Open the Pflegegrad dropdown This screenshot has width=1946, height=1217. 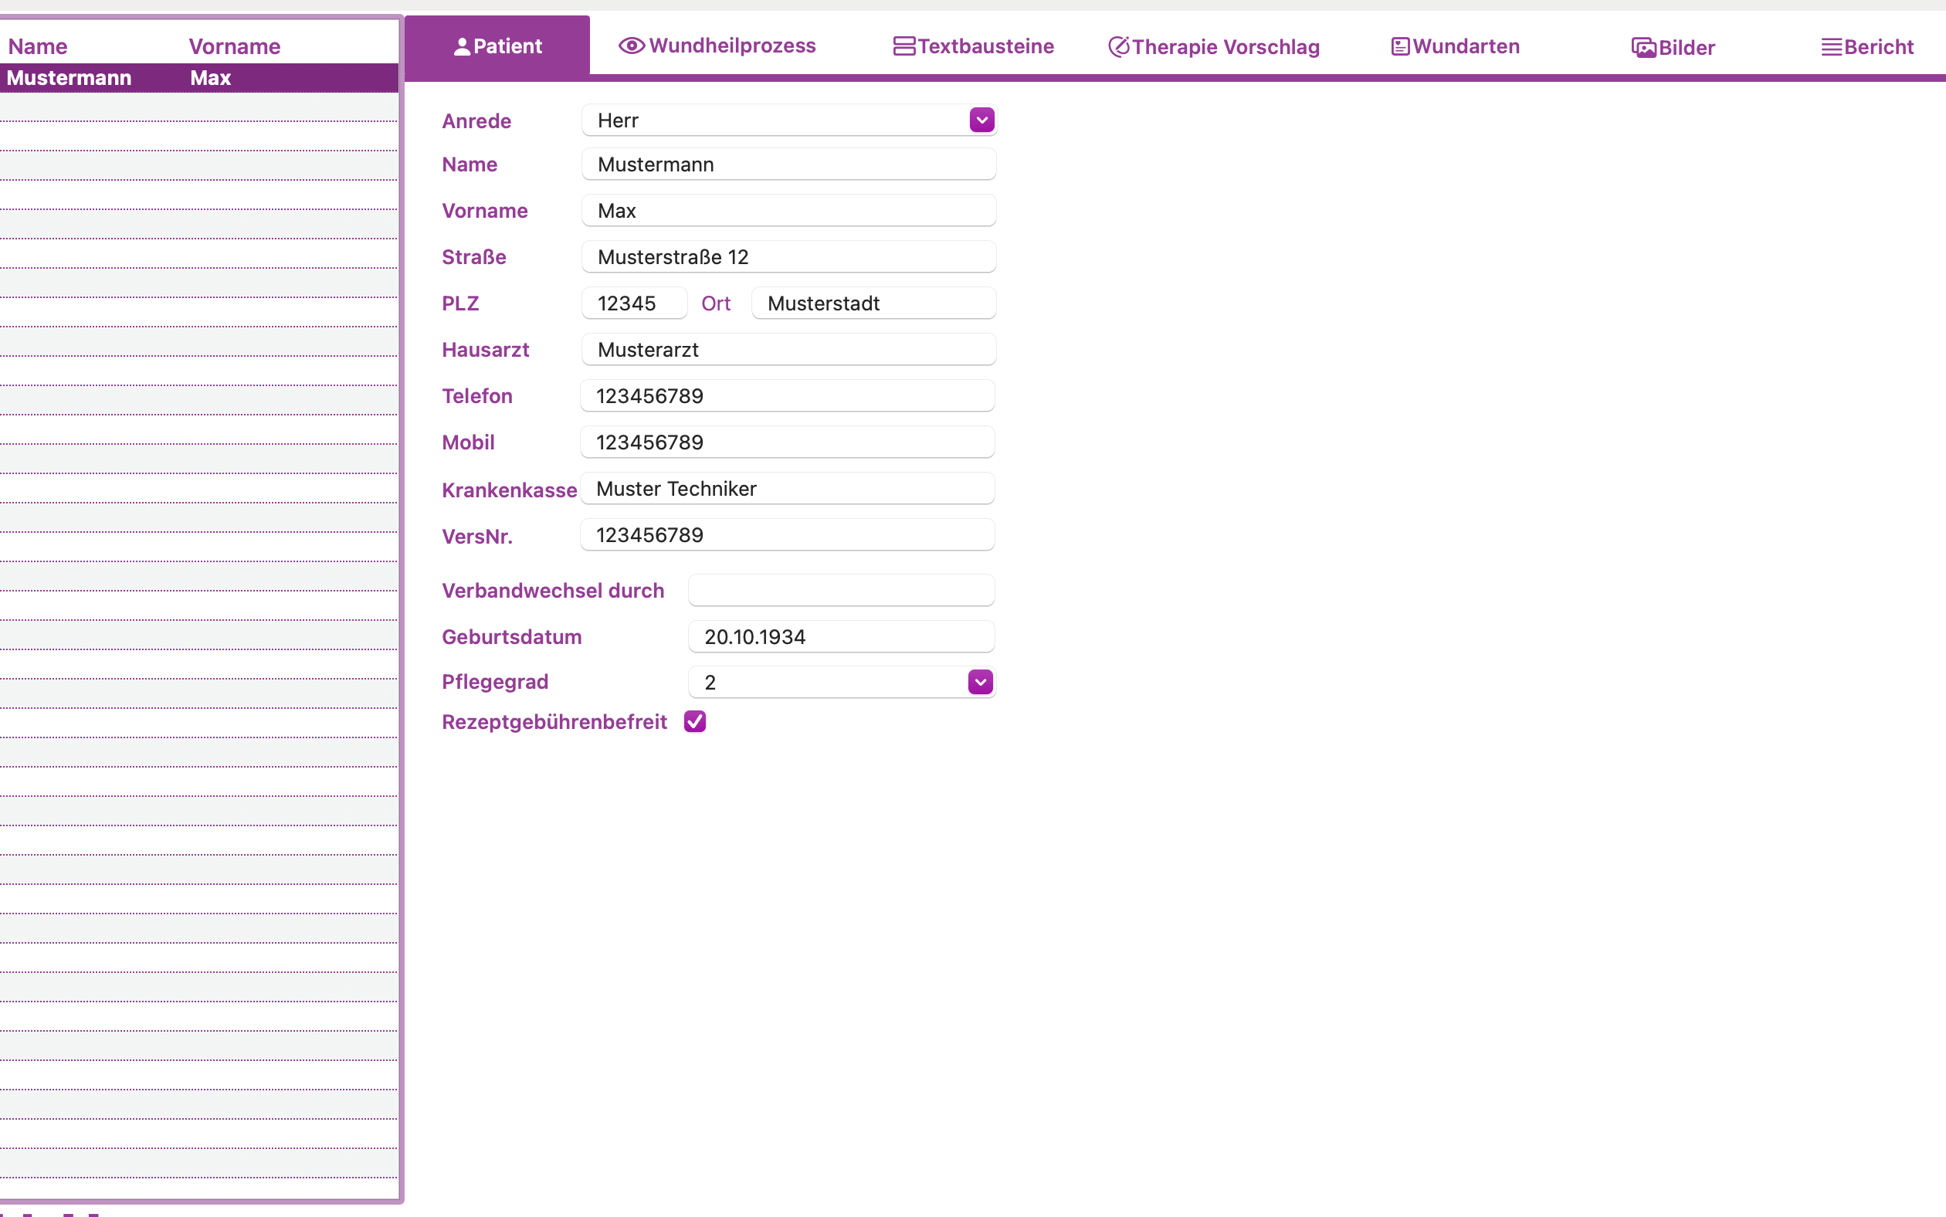pos(840,681)
